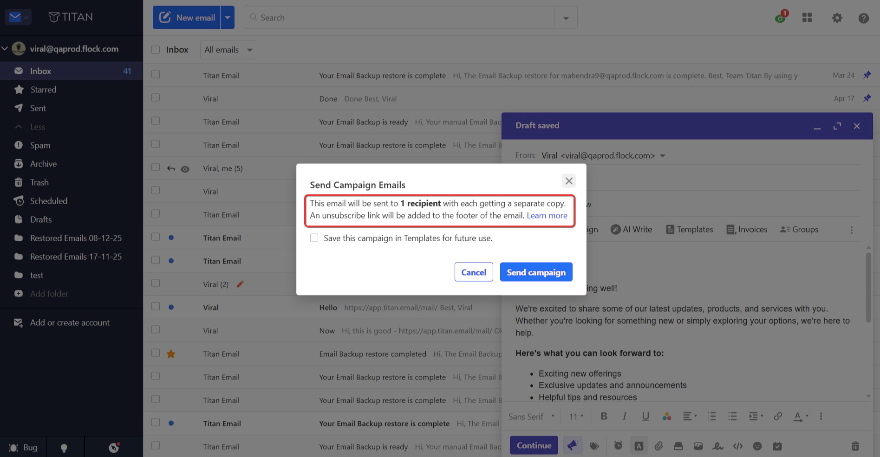This screenshot has height=457, width=880.
Task: Insert a hyperlink with the link icon
Action: [778, 416]
